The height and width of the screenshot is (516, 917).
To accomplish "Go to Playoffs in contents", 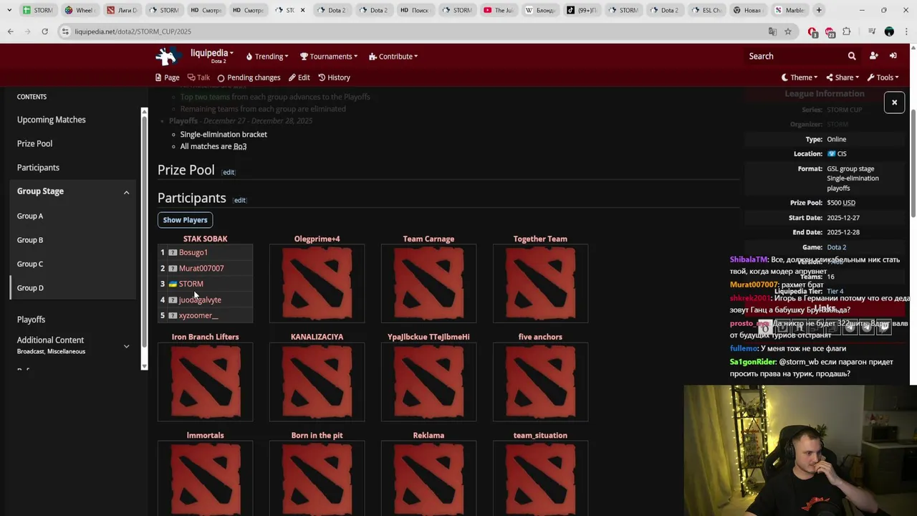I will pyautogui.click(x=31, y=320).
